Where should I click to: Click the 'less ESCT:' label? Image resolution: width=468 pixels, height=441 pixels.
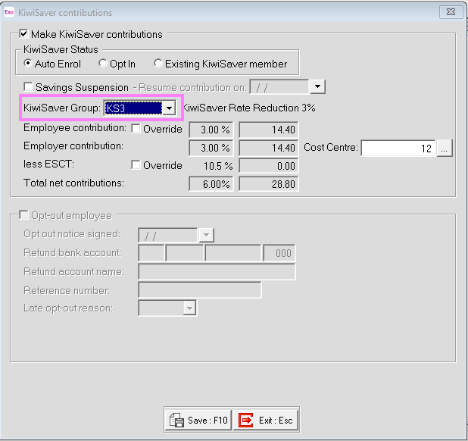point(48,164)
